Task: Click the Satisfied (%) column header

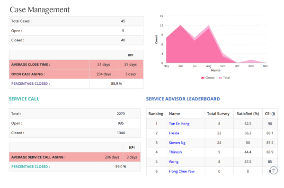Action: point(248,114)
